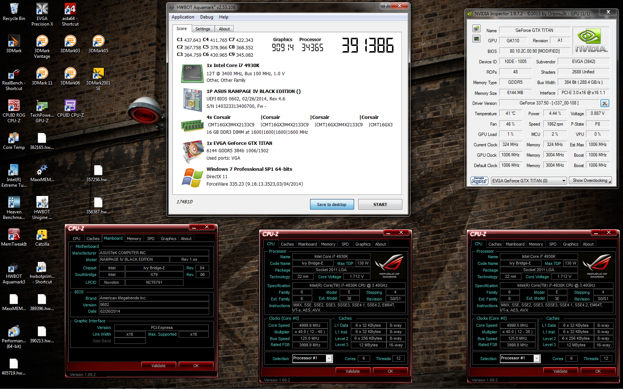Click PayPal Donate icon in NVIDIA Inspector
623x389 pixels.
pos(479,180)
